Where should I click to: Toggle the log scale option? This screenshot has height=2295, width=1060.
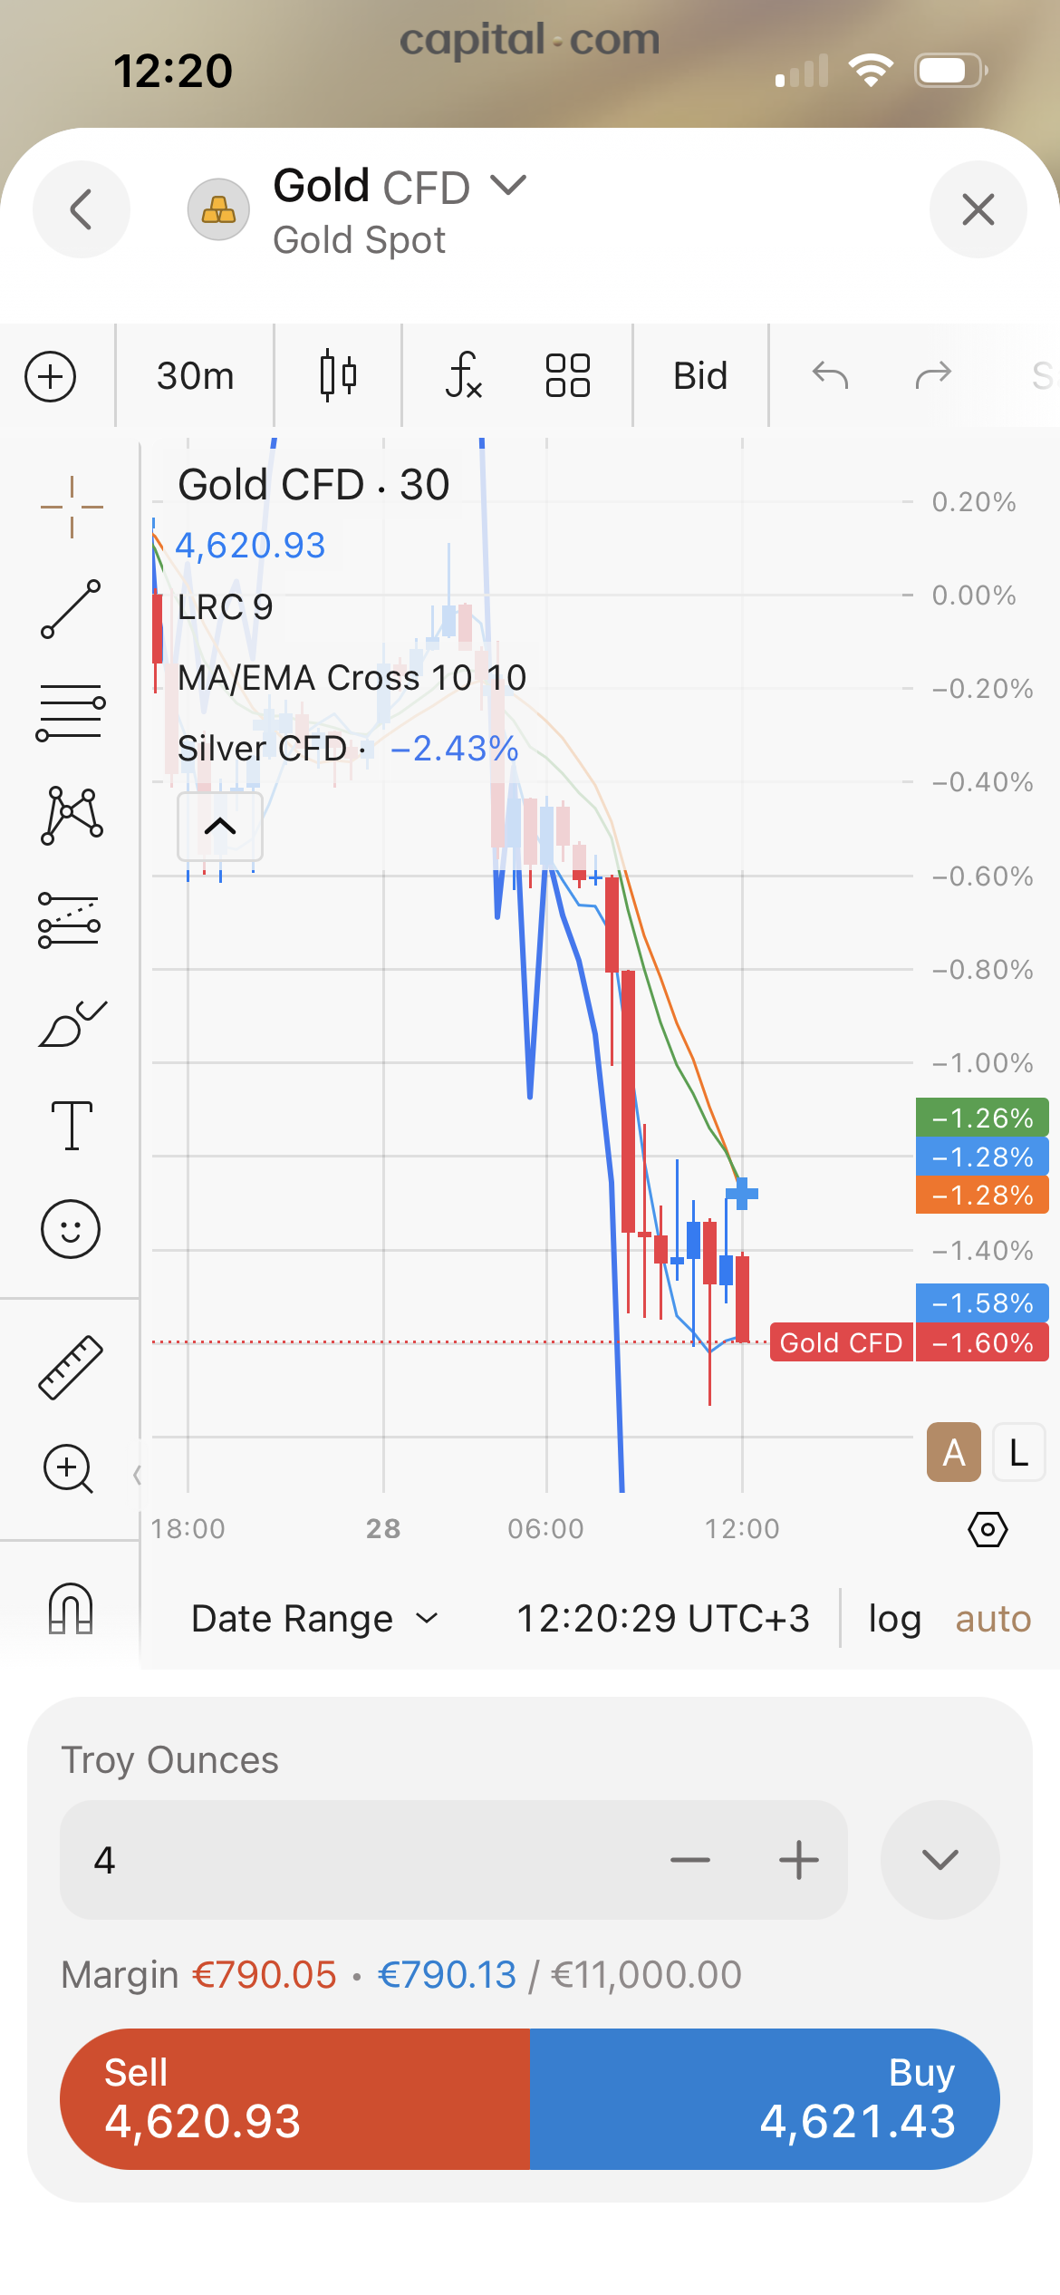pos(894,1619)
